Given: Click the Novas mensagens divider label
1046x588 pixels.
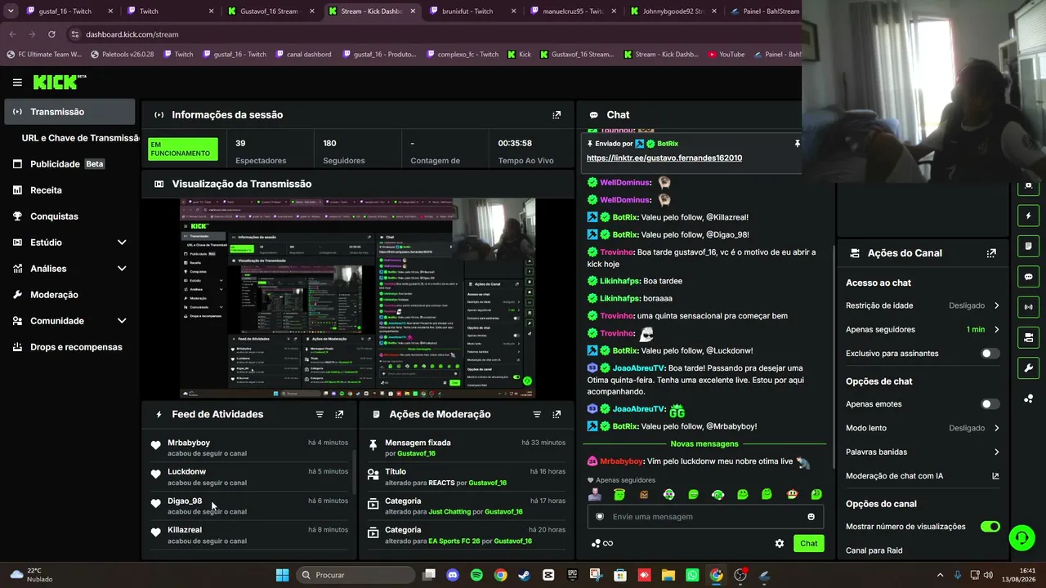Looking at the screenshot, I should tap(704, 444).
